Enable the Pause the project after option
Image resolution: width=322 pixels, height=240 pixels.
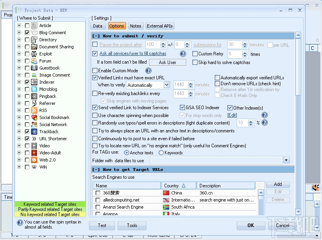(94, 45)
